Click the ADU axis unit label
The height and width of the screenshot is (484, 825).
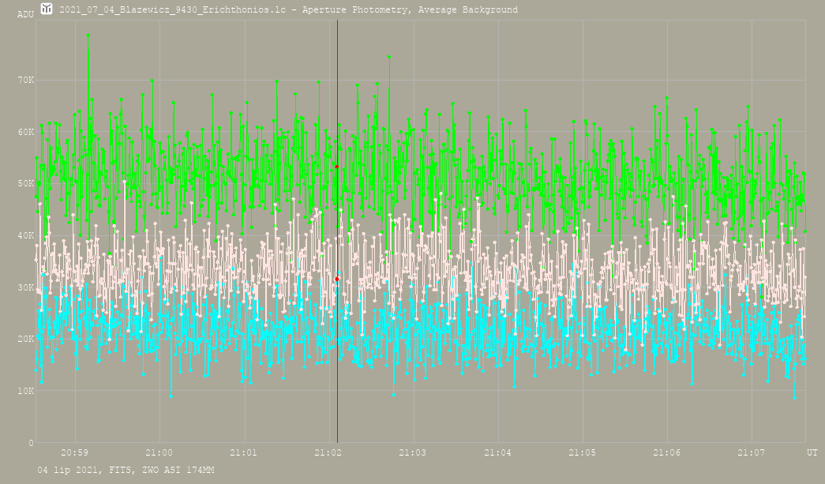pos(25,14)
